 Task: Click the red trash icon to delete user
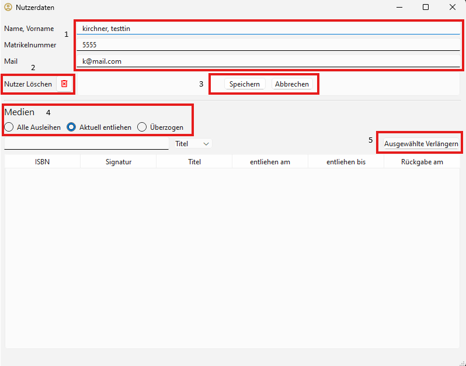tap(64, 84)
